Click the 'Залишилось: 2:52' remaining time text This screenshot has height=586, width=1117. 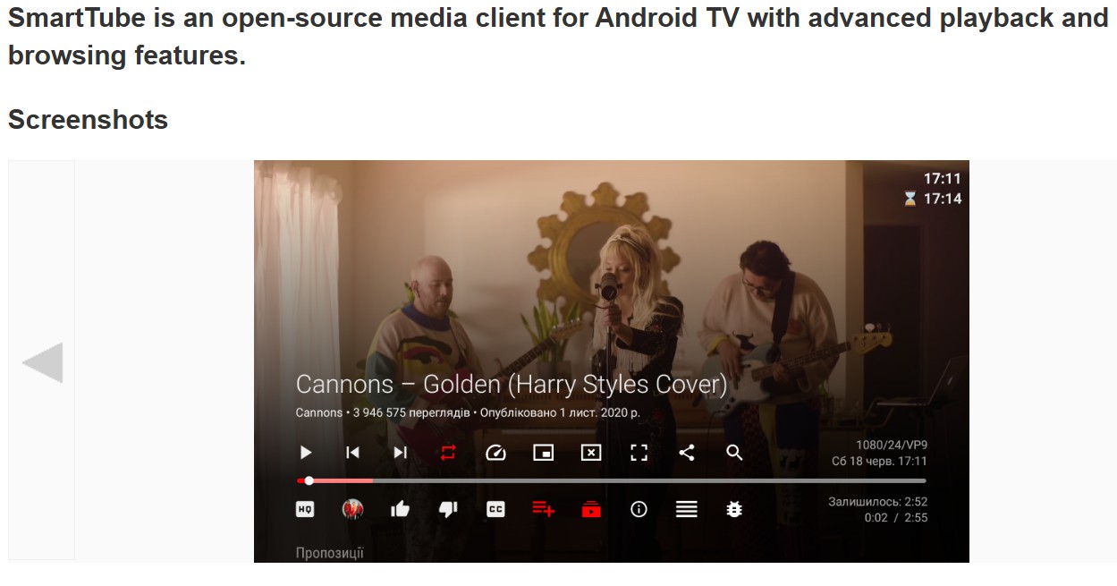coord(877,502)
